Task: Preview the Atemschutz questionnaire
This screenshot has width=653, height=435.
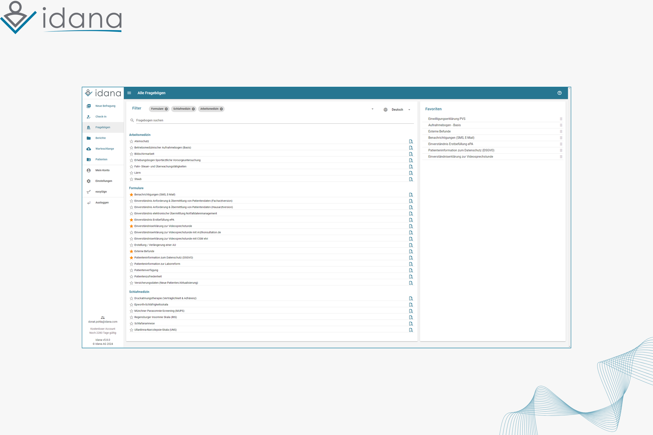Action: 411,141
